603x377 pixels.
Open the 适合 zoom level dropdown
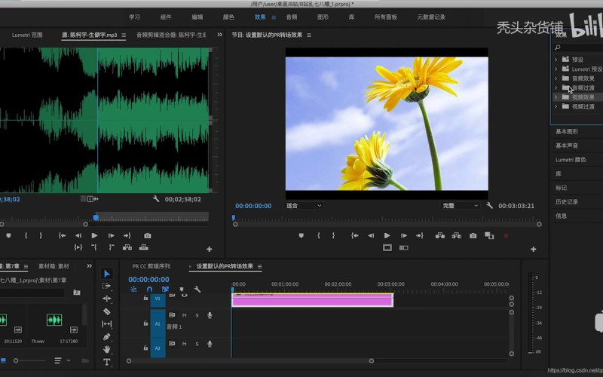(x=304, y=206)
